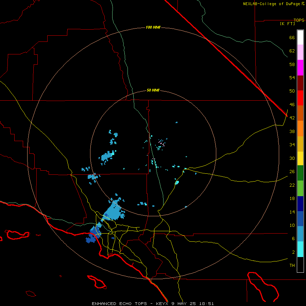Pick the cyan legend swatch
This screenshot has width=306, height=306.
tap(300, 249)
